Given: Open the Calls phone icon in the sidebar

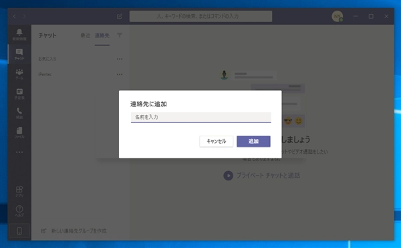Looking at the screenshot, I should (19, 113).
